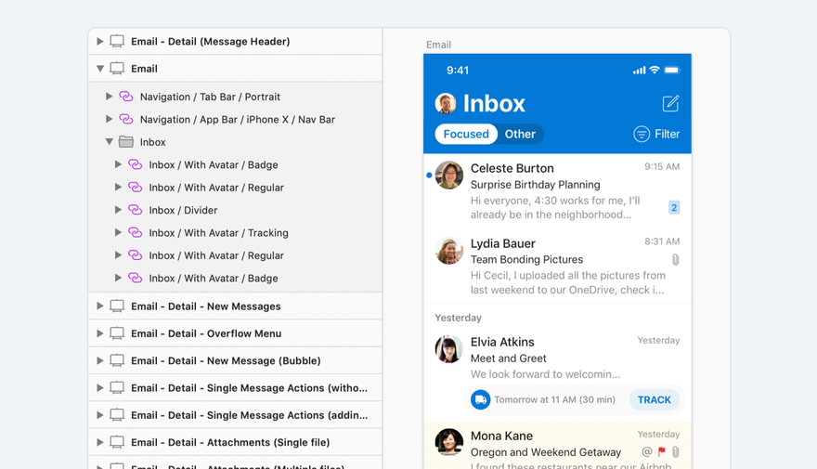Click the red flag on Mona Kane's email
The height and width of the screenshot is (469, 817).
pos(662,451)
